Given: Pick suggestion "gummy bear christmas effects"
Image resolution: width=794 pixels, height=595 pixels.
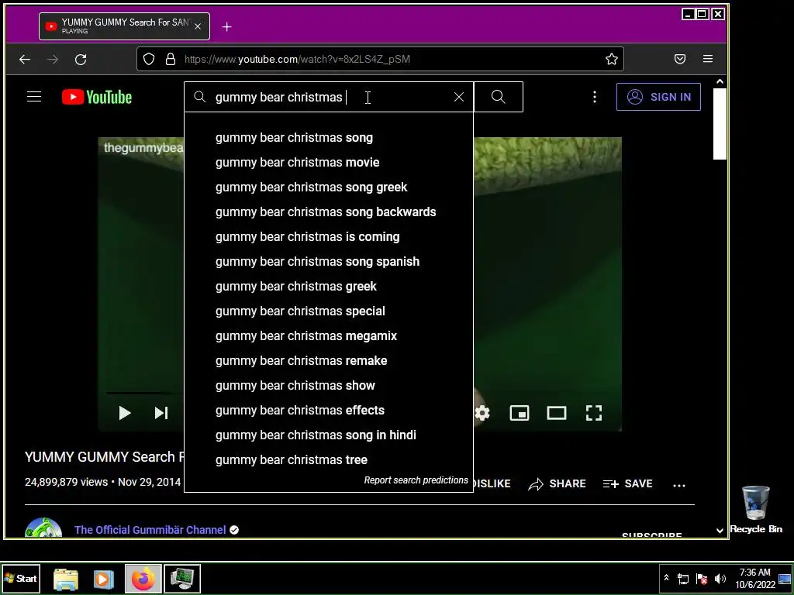Looking at the screenshot, I should pyautogui.click(x=329, y=411).
